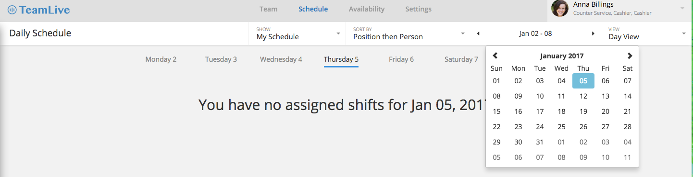
Task: Open the Settings tab
Action: tap(418, 9)
